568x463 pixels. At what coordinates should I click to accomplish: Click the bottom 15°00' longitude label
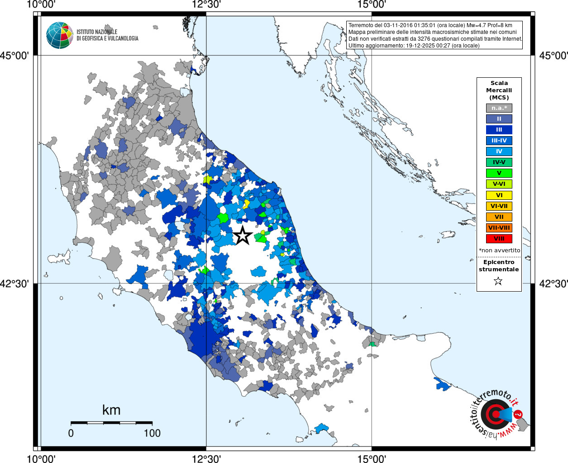click(x=372, y=459)
